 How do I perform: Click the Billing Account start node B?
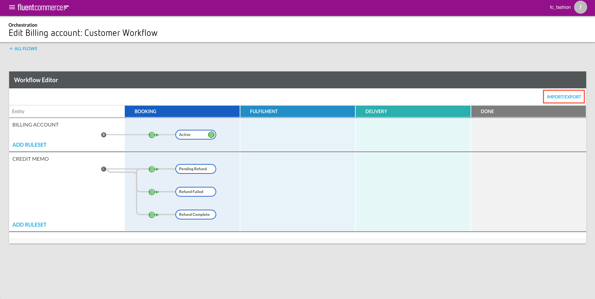(104, 135)
